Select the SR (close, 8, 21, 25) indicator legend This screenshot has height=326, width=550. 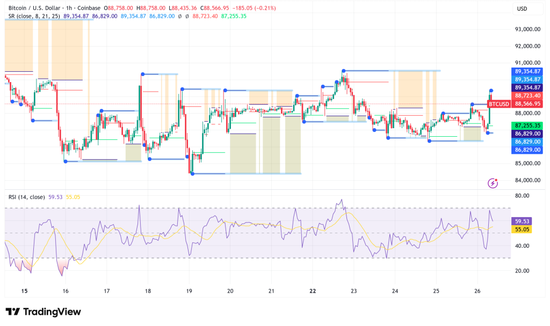[x=33, y=17]
